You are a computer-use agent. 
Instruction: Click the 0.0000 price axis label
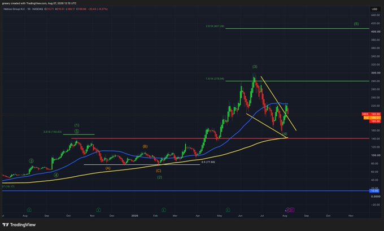[x=376, y=197]
